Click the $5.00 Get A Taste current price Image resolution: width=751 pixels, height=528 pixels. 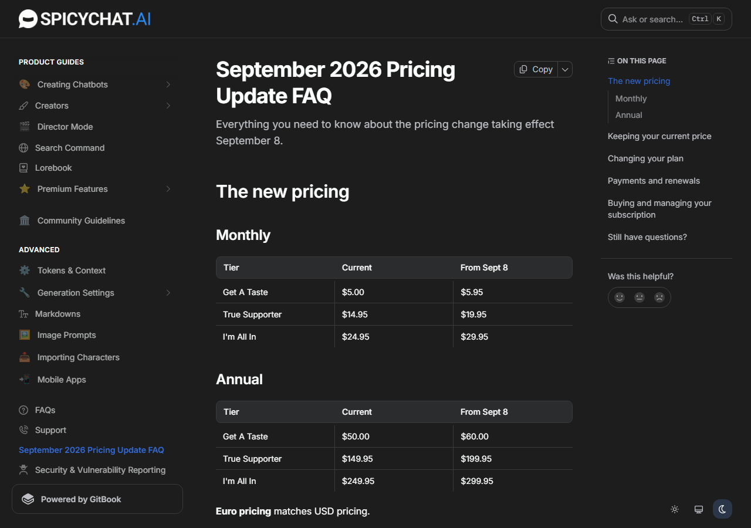click(x=353, y=292)
